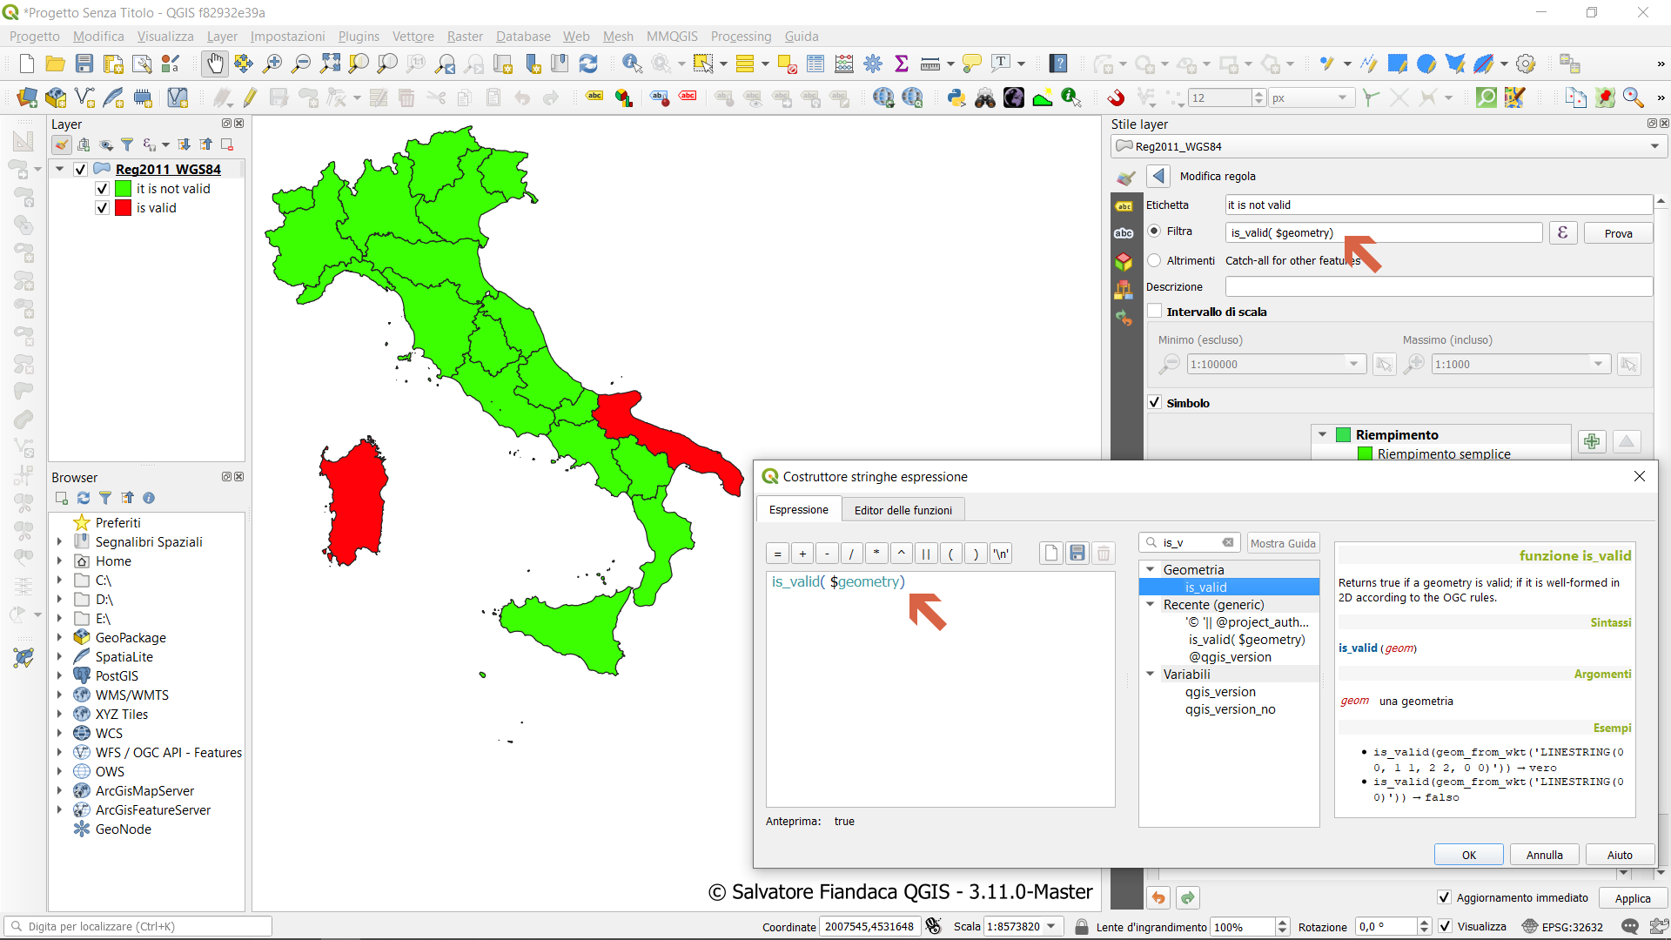Click the Aiuto button
The width and height of the screenshot is (1671, 940).
click(x=1620, y=855)
